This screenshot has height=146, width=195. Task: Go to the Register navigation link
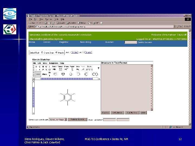click(x=64, y=42)
